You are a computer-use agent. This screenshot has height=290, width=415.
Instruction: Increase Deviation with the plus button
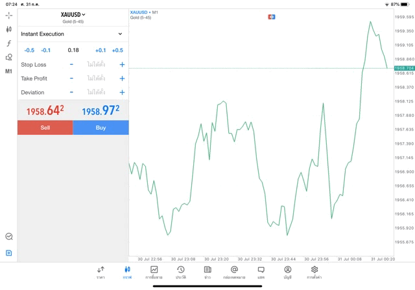pos(122,93)
